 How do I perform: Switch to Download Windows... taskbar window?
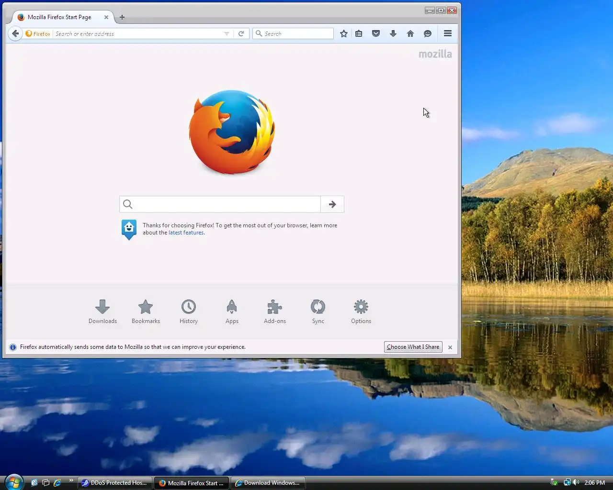coord(268,483)
